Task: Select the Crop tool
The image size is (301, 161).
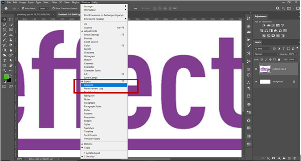Action: coord(4,30)
